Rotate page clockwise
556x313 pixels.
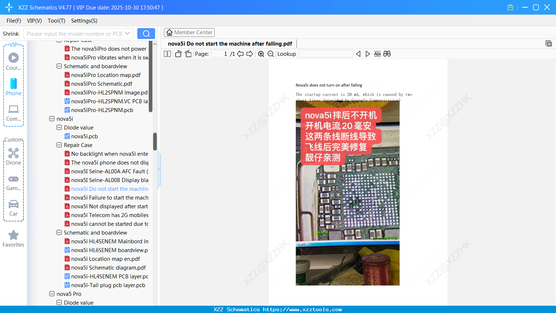click(188, 54)
